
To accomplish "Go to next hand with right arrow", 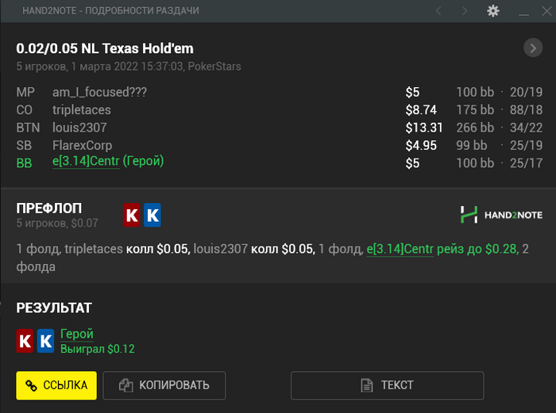I will 465,11.
